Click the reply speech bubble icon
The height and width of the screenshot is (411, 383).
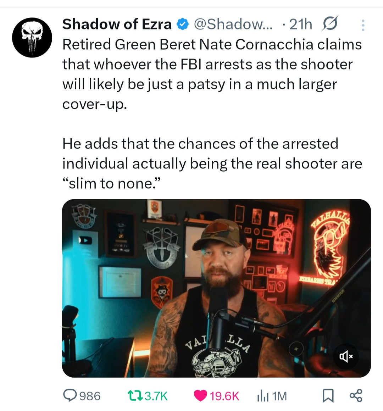[70, 395]
